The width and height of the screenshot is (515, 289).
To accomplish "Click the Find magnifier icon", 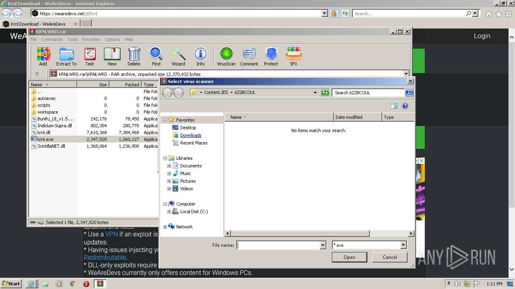I will point(156,56).
